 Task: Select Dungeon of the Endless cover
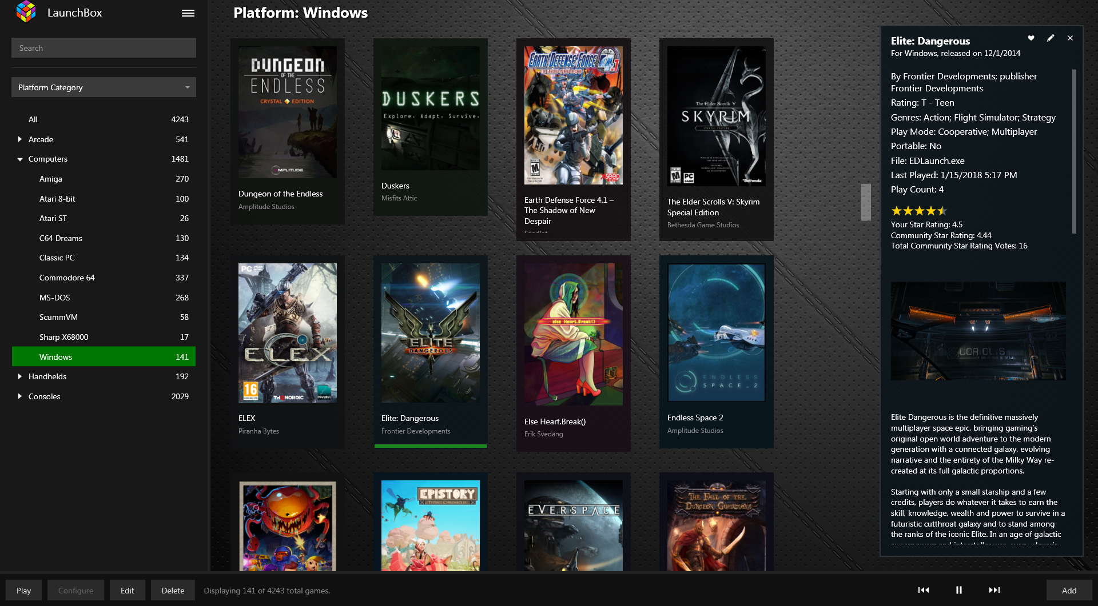(x=288, y=113)
